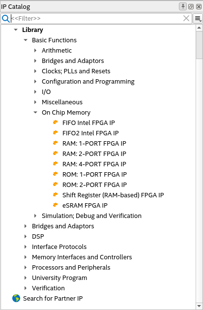The width and height of the screenshot is (203, 310).
Task: Click the IP component icon beside eSRAM FPGA IP
Action: coord(56,205)
